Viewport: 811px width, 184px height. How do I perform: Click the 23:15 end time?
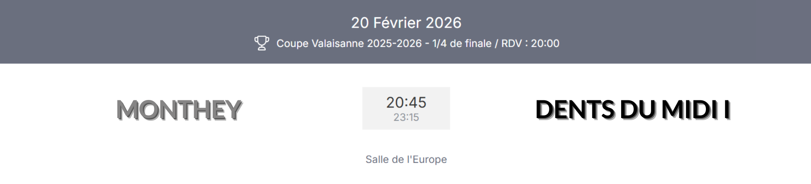click(406, 118)
